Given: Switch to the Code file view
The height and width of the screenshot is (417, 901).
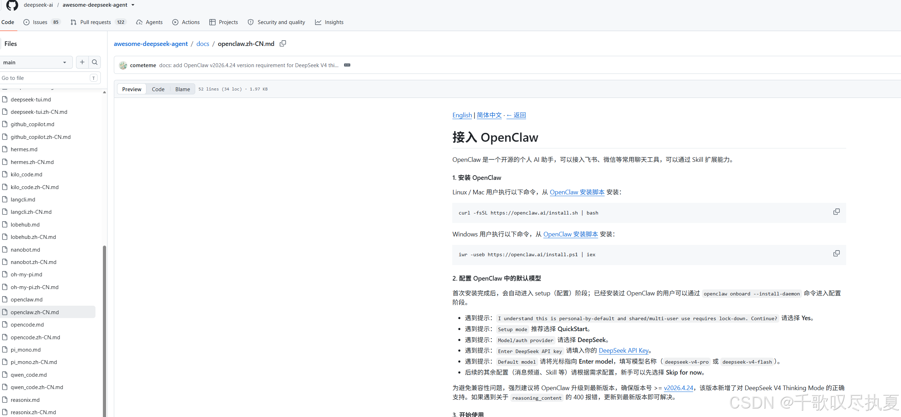Looking at the screenshot, I should click(x=158, y=89).
